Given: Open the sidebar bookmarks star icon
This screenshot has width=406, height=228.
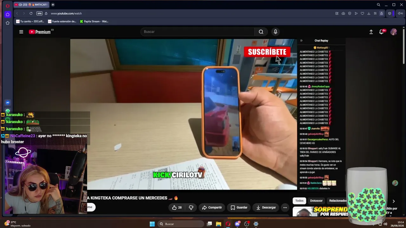Looking at the screenshot, I should pos(8,23).
